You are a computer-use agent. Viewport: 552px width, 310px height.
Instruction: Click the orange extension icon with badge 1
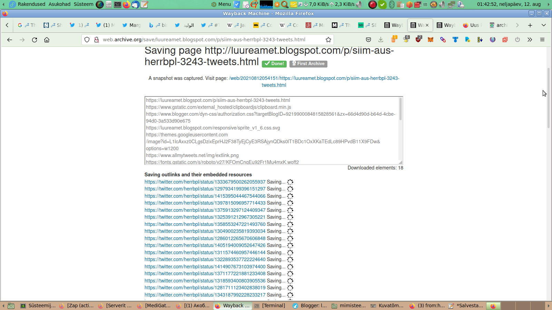pyautogui.click(x=394, y=39)
